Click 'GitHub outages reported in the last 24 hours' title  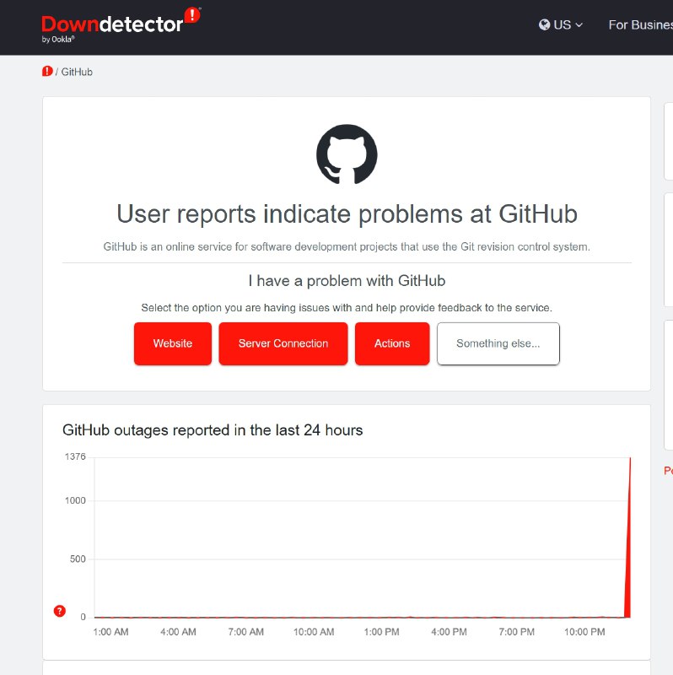[213, 430]
